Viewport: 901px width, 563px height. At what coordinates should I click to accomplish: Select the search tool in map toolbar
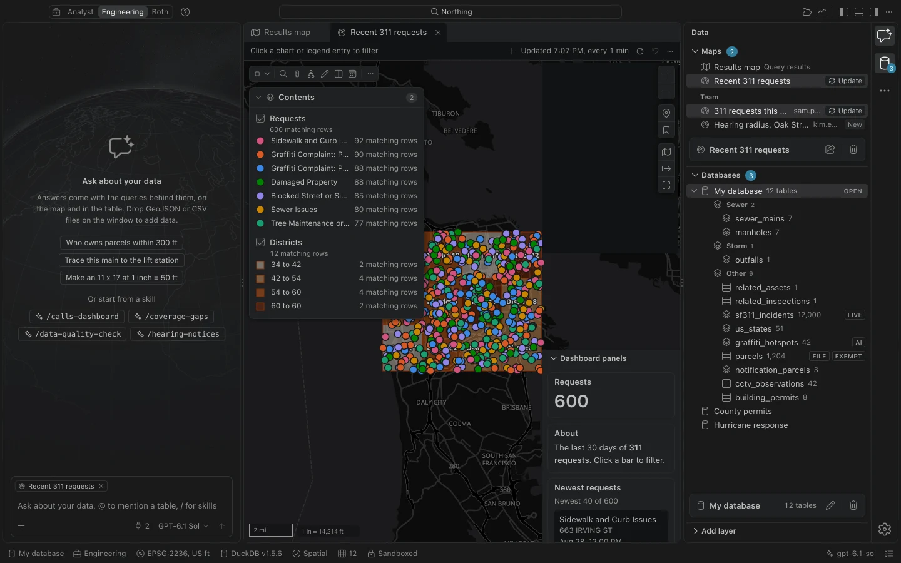pyautogui.click(x=283, y=74)
